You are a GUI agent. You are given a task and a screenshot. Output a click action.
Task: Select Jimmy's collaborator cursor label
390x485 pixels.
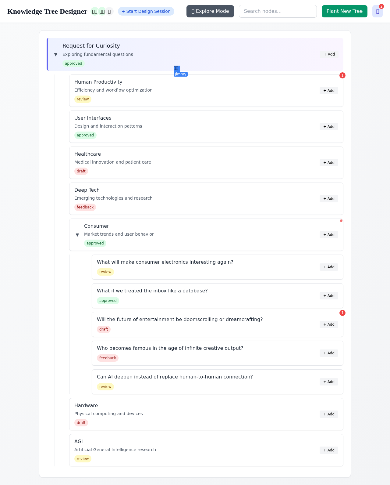[x=180, y=74]
